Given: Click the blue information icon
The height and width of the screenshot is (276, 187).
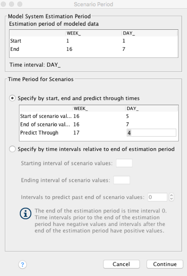Looking at the screenshot, I should [x=25, y=214].
